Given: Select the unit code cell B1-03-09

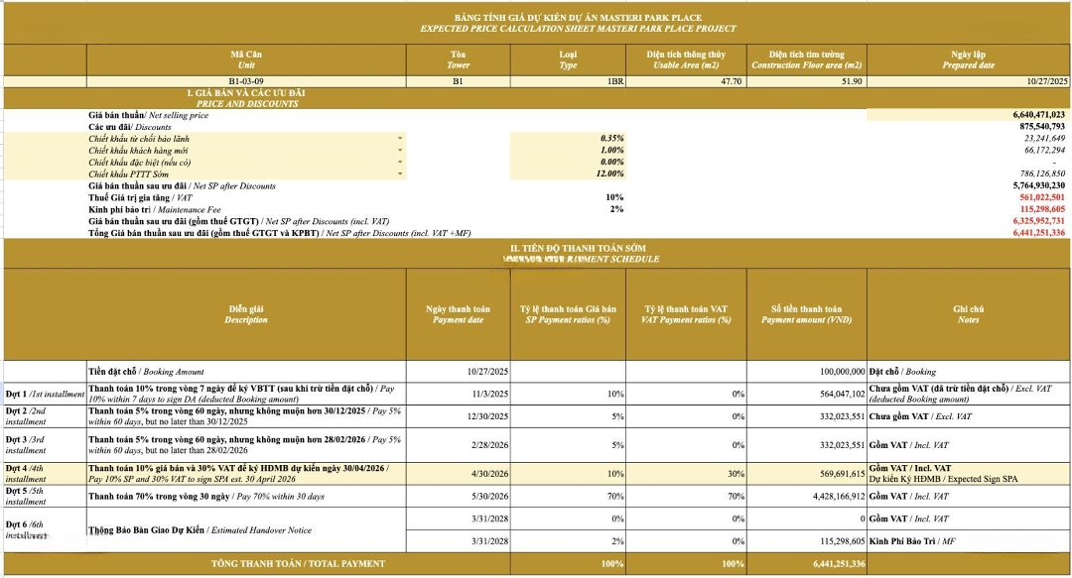Looking at the screenshot, I should point(245,81).
